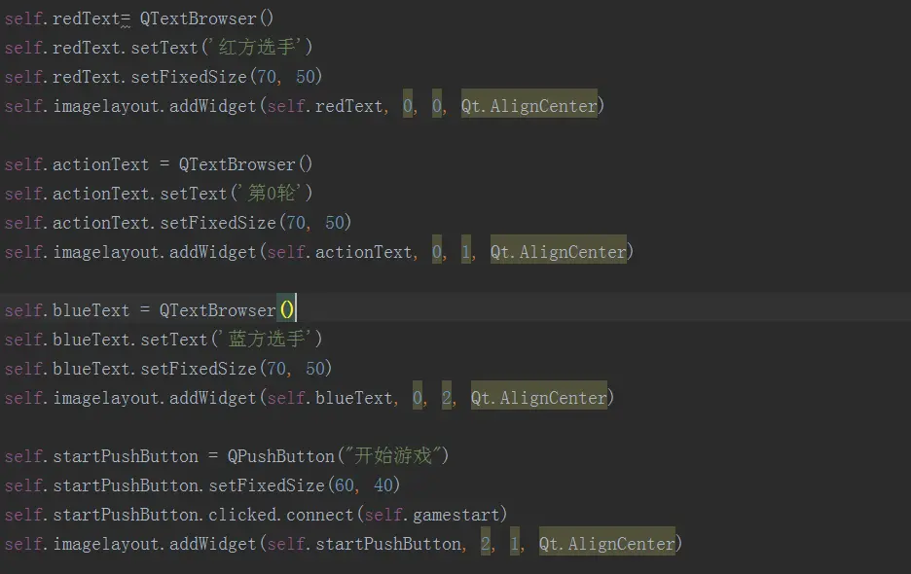Screen dimensions: 911x574
Task: Click the QPushButton constructor call
Action: point(338,455)
